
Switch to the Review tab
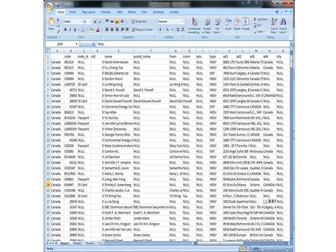132,12
